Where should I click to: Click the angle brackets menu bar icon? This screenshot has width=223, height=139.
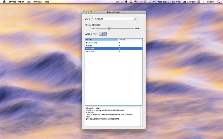[140, 2]
